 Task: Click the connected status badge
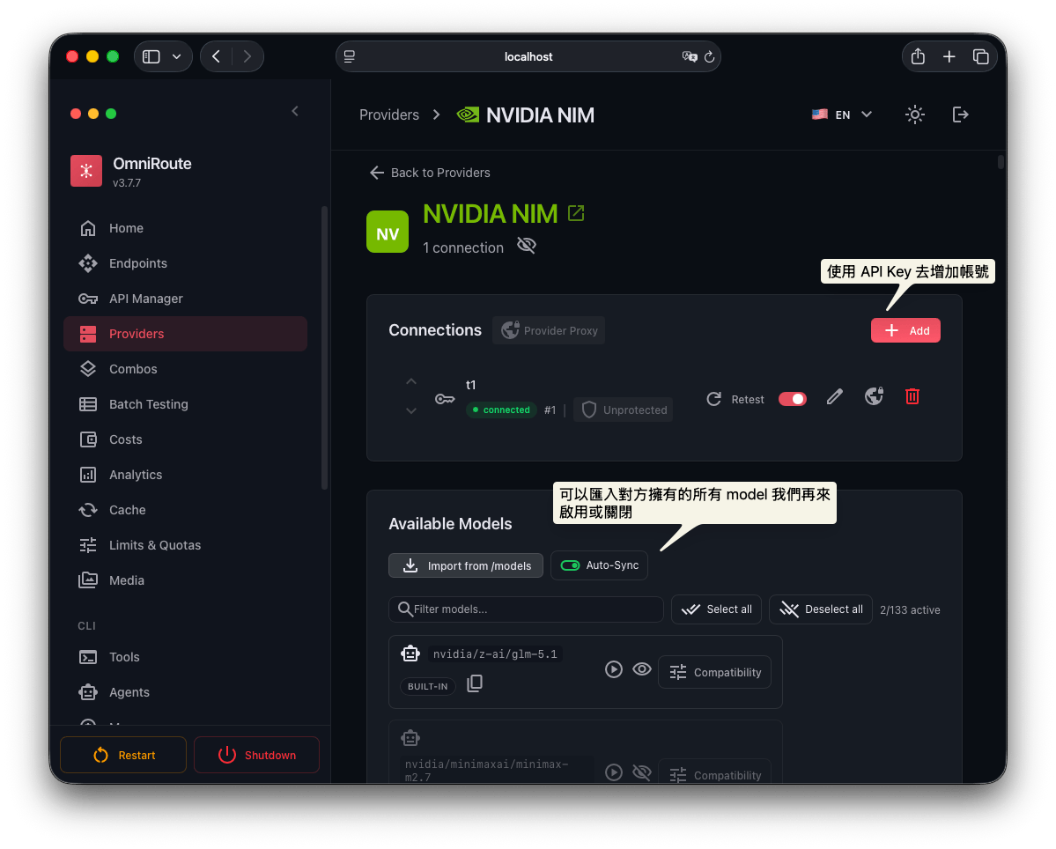pyautogui.click(x=502, y=410)
